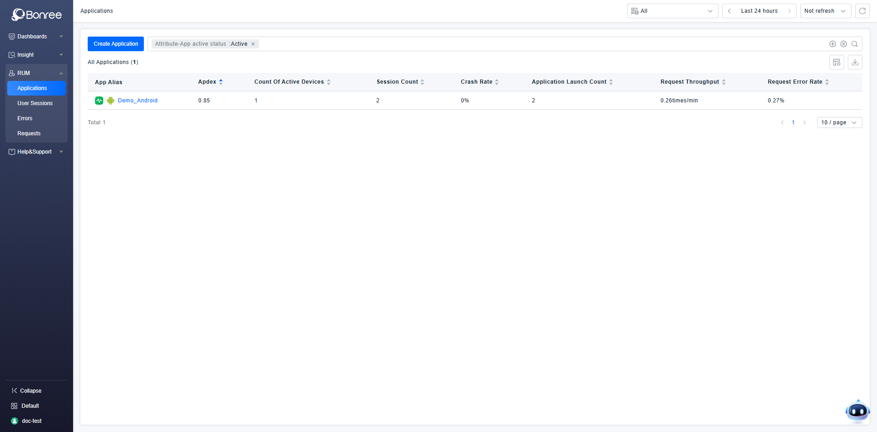Open the Demo_Android application link
The image size is (877, 432).
[x=137, y=101]
